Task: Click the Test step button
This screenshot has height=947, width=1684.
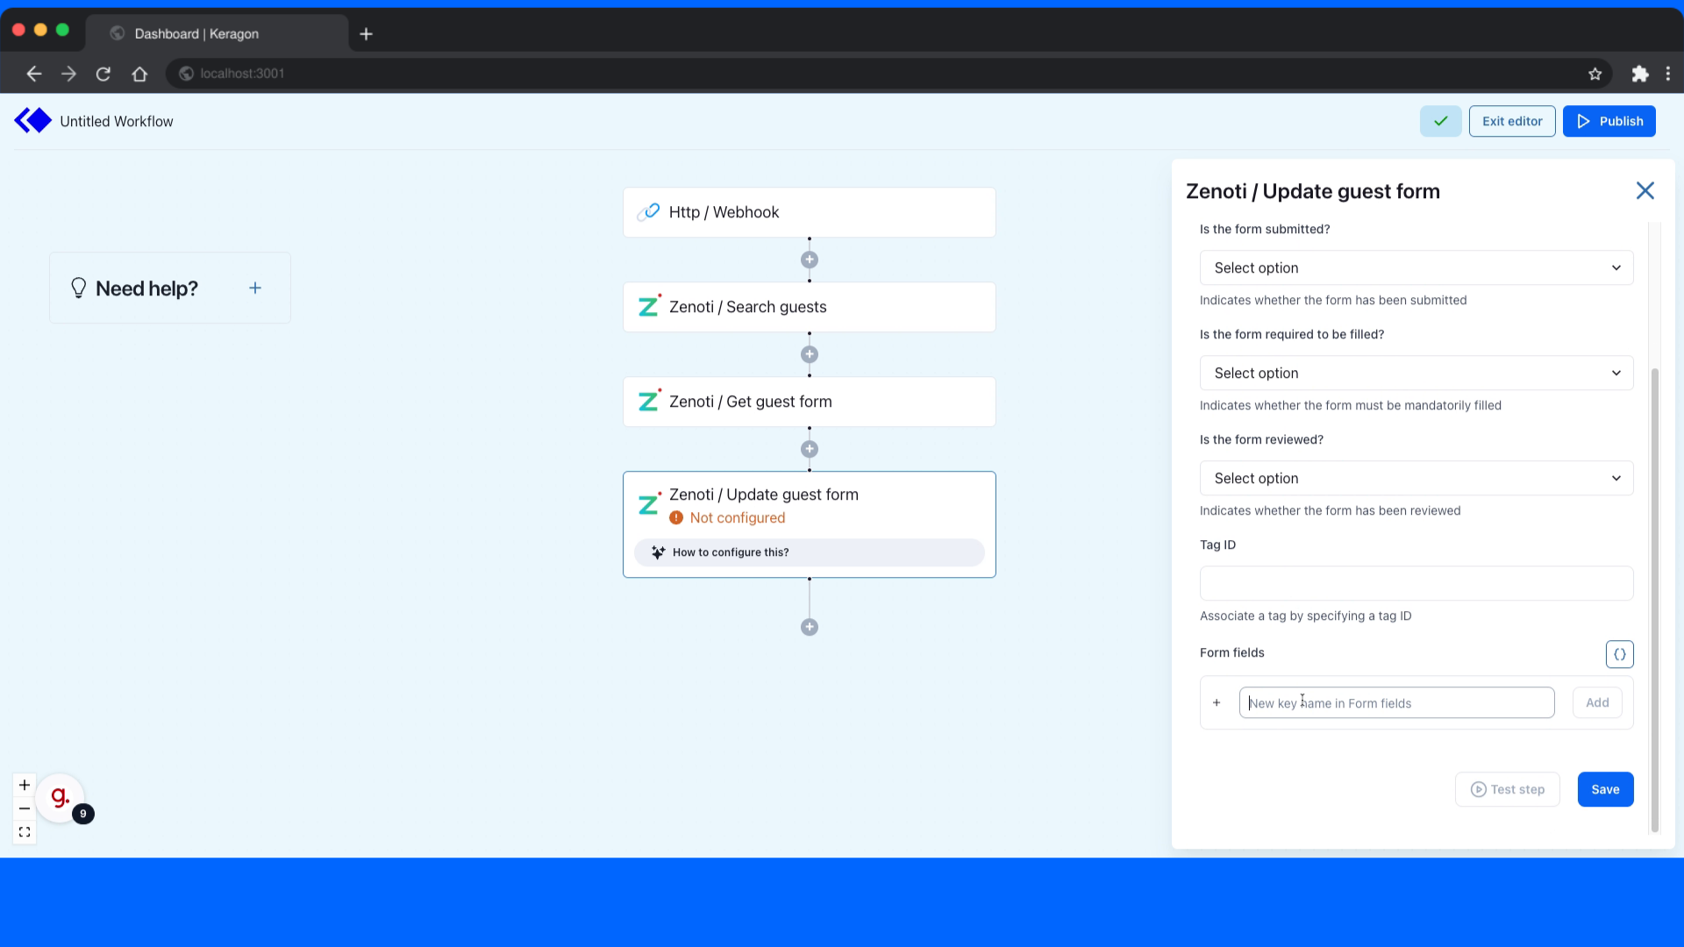Action: 1507,789
